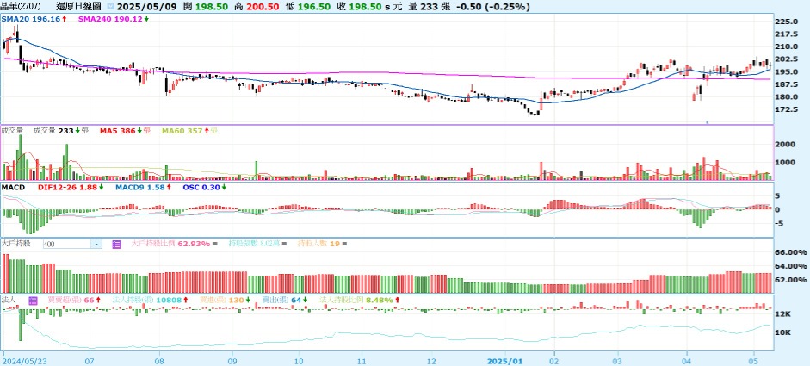Select the 還原日線圖 chart type label
The image size is (810, 366).
click(x=80, y=7)
